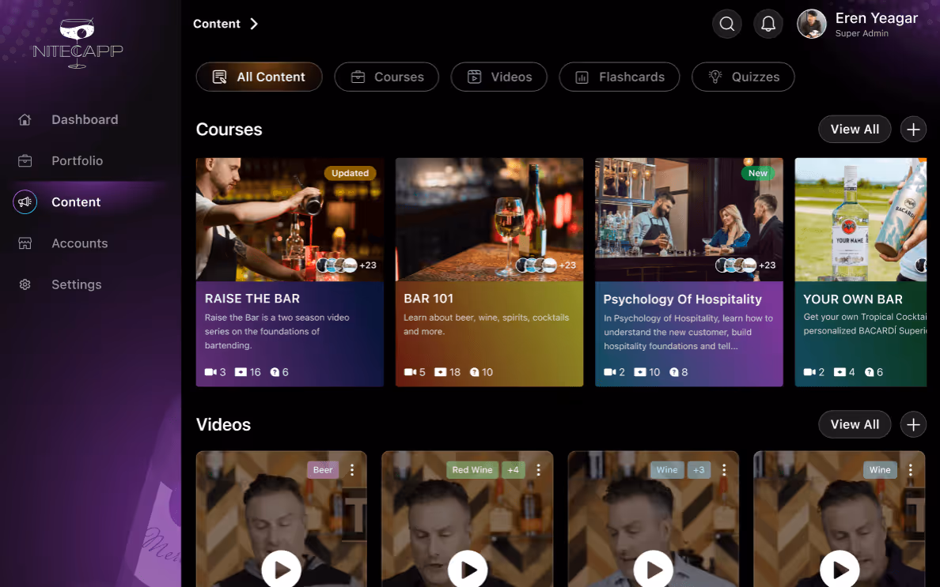Click the BAR 101 course title
Viewport: 940px width, 587px height.
429,299
